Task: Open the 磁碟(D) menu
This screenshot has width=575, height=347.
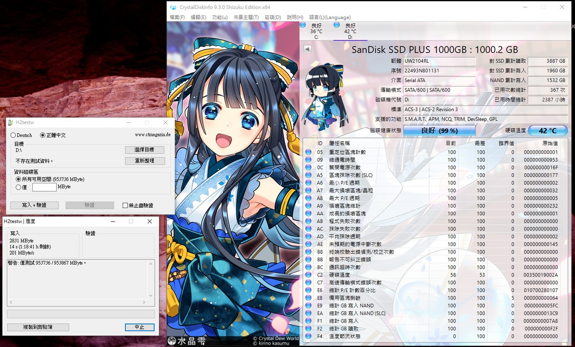Action: 273,17
